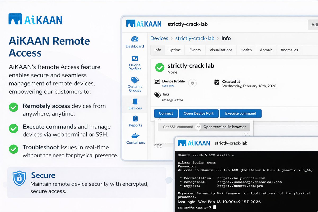
Task: Click terminal prompt sunm@aikaan:~$
Action: click(x=195, y=207)
